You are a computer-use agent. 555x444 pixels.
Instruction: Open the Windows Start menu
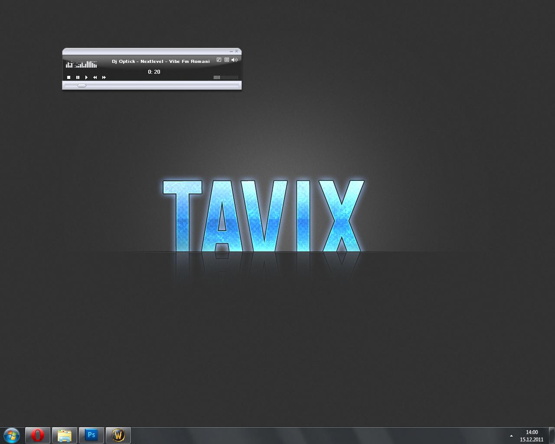pyautogui.click(x=12, y=435)
